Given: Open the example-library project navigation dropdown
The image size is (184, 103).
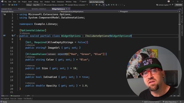Looking at the screenshot, I should tap(30, 11).
